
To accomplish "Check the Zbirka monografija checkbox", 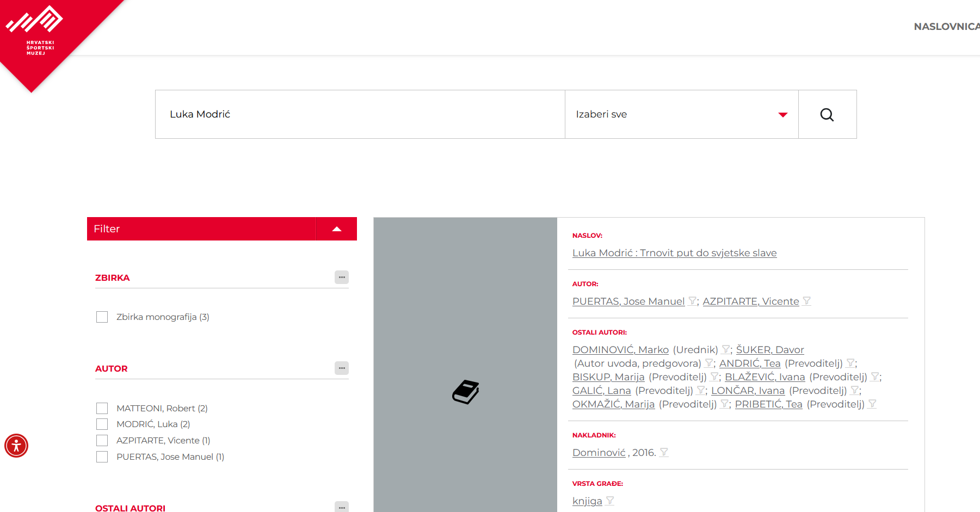I will tap(102, 317).
